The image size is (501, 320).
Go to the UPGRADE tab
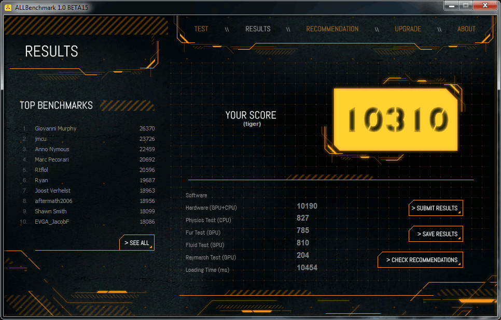(x=408, y=29)
